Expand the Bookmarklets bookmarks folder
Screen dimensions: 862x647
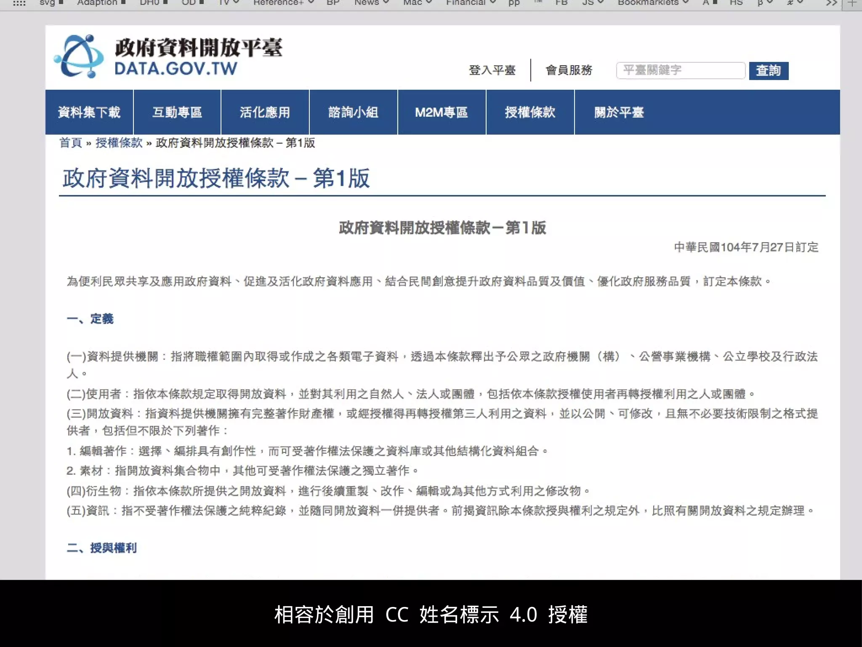click(653, 3)
